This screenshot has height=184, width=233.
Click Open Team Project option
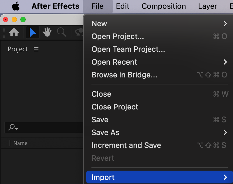tap(128, 49)
